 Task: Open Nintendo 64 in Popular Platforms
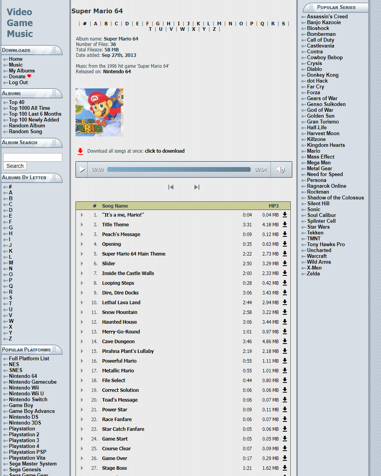[23, 376]
